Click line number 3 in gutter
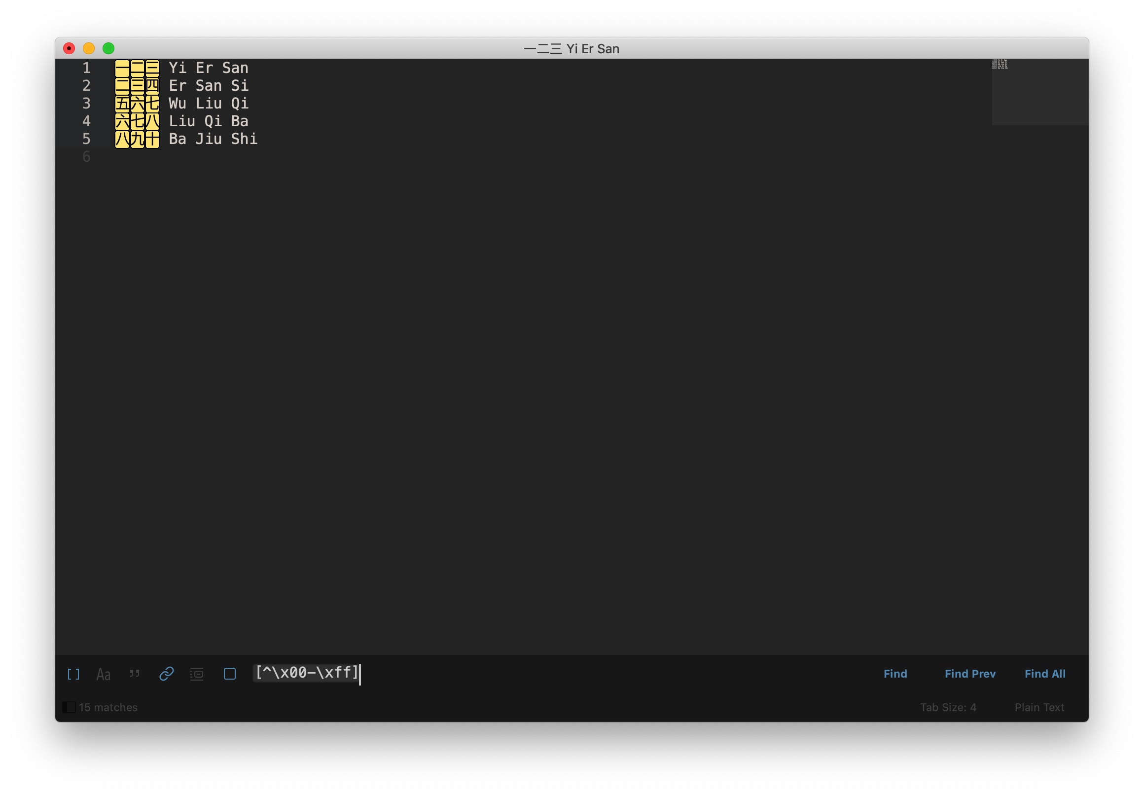 click(x=86, y=103)
